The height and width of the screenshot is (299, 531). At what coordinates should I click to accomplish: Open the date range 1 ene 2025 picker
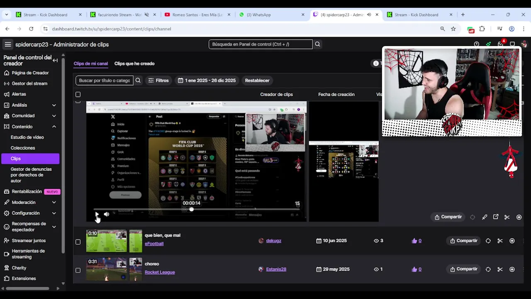click(207, 81)
